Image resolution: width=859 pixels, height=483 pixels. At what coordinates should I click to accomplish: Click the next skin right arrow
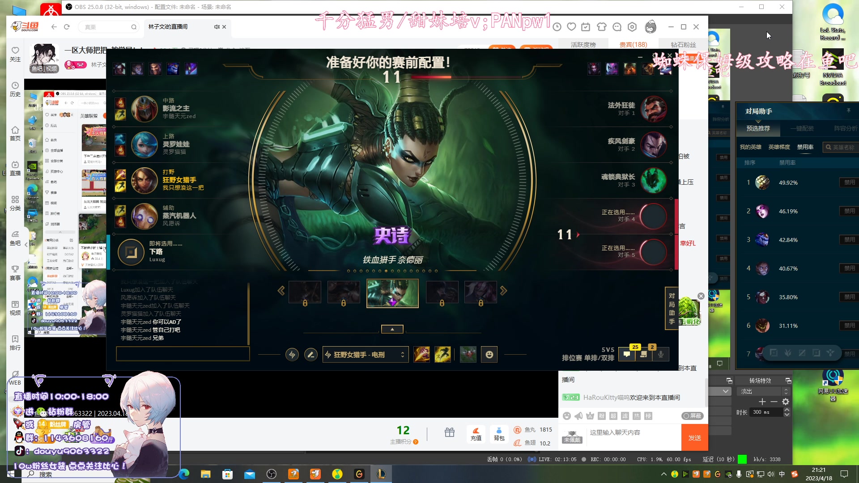(504, 291)
